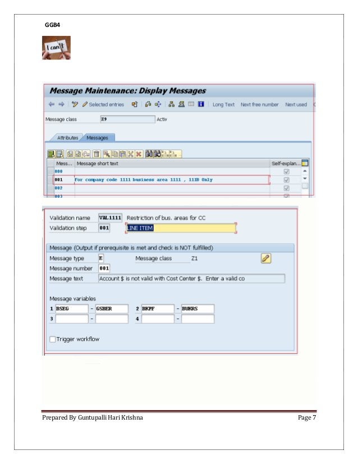Open the object list hierarchy icon

[172, 104]
